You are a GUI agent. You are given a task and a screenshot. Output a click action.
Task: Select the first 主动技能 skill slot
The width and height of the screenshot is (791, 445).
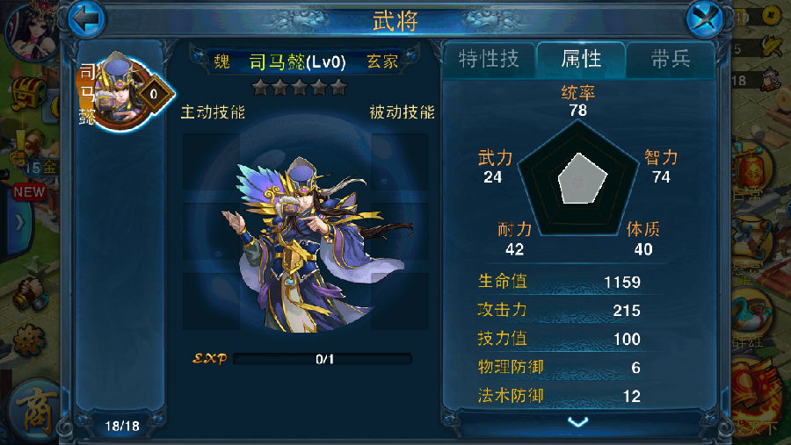[x=211, y=161]
